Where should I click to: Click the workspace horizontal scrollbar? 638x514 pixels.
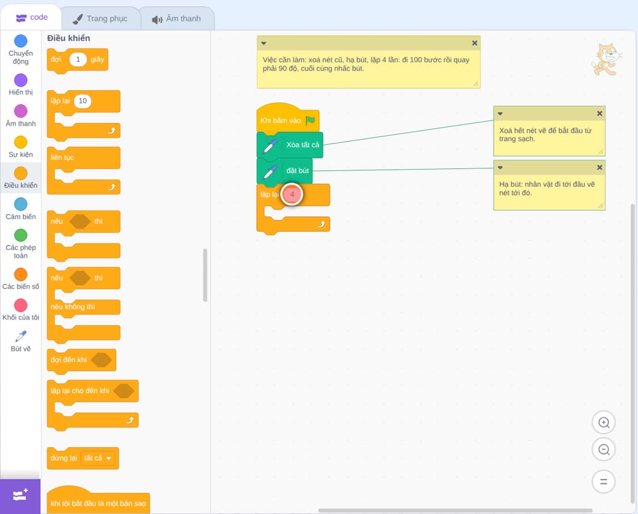tap(455, 510)
